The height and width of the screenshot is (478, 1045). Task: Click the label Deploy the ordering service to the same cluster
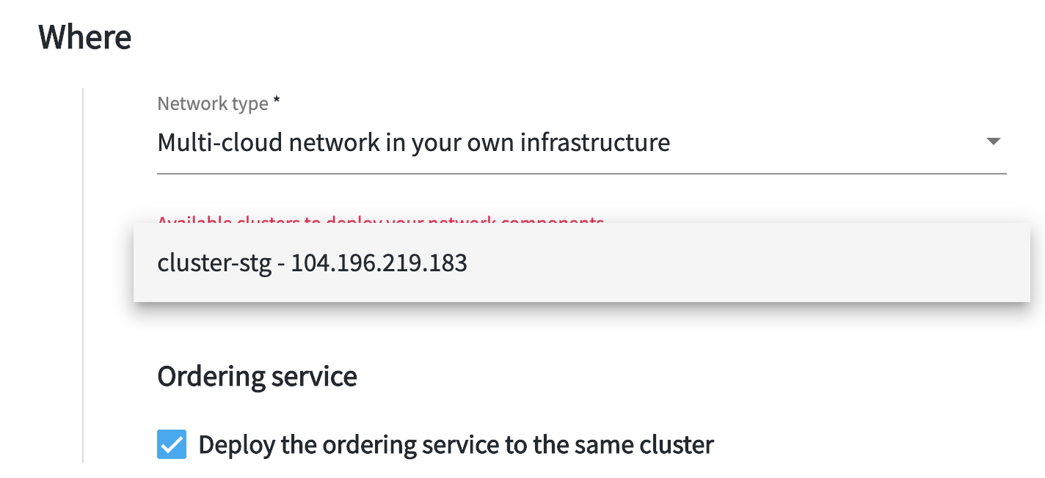pos(456,444)
